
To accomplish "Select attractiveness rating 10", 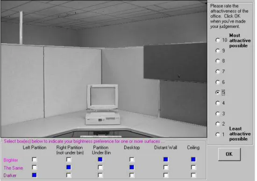I will pyautogui.click(x=218, y=40).
